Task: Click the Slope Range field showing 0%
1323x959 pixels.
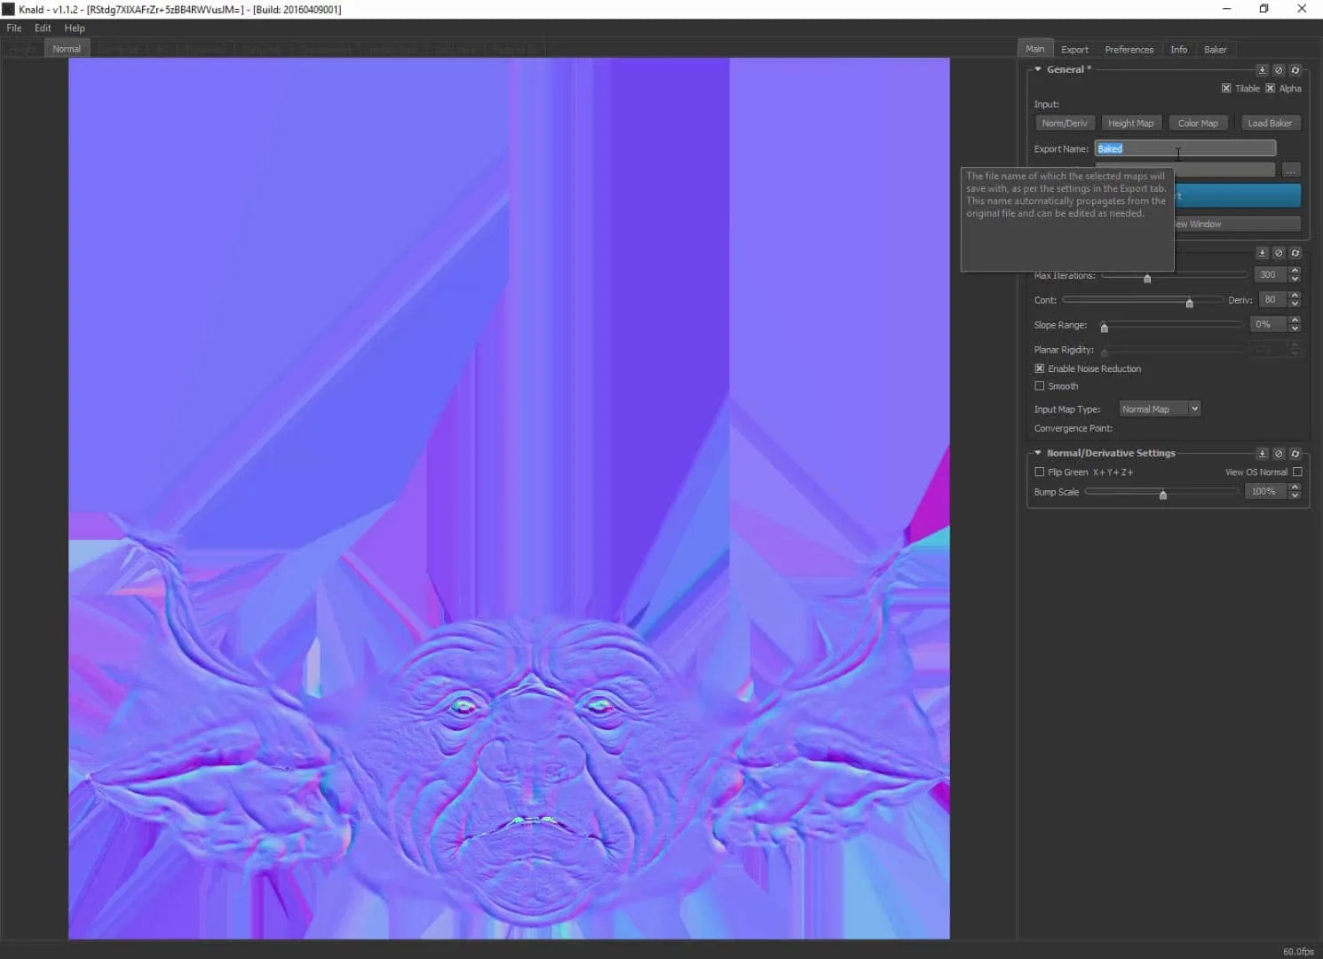Action: coord(1267,325)
